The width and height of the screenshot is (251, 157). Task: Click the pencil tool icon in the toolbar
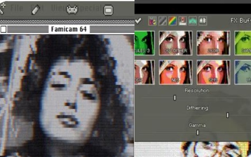35,9
